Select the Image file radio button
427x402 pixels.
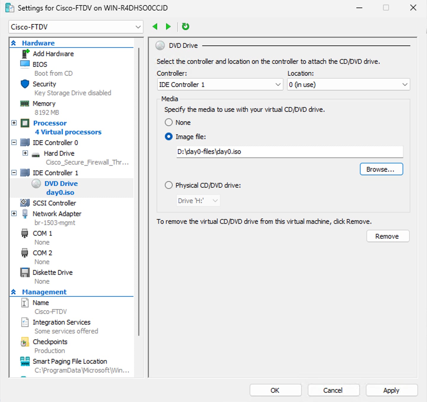click(169, 136)
